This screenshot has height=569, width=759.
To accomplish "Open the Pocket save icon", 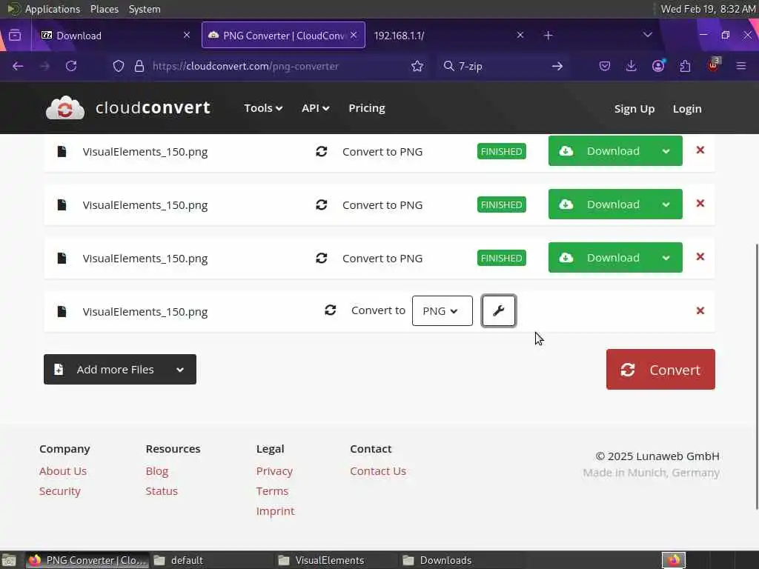I will pyautogui.click(x=605, y=66).
